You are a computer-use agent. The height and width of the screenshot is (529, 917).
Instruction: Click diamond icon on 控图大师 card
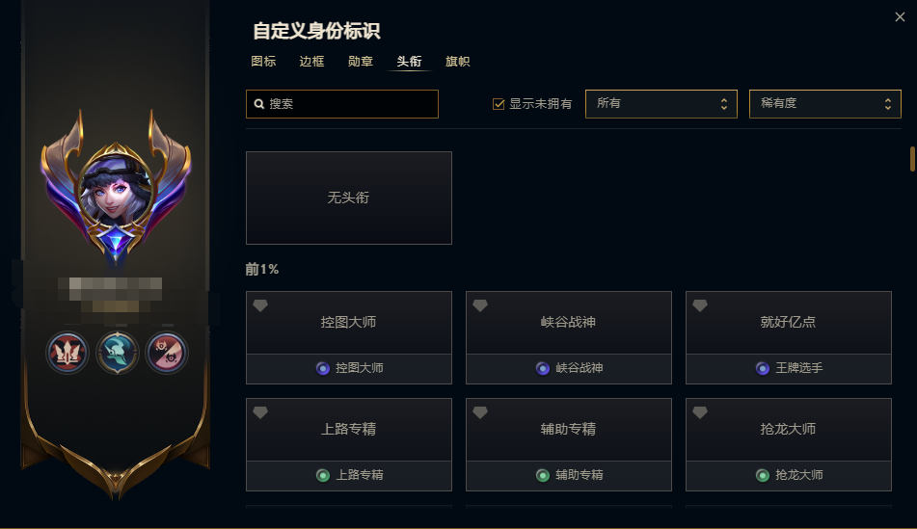pos(260,305)
